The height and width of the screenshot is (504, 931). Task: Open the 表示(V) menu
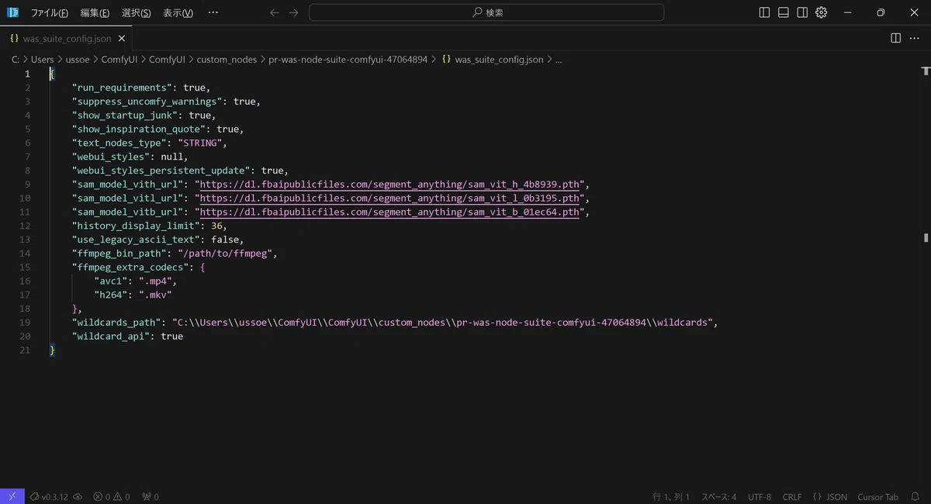178,12
